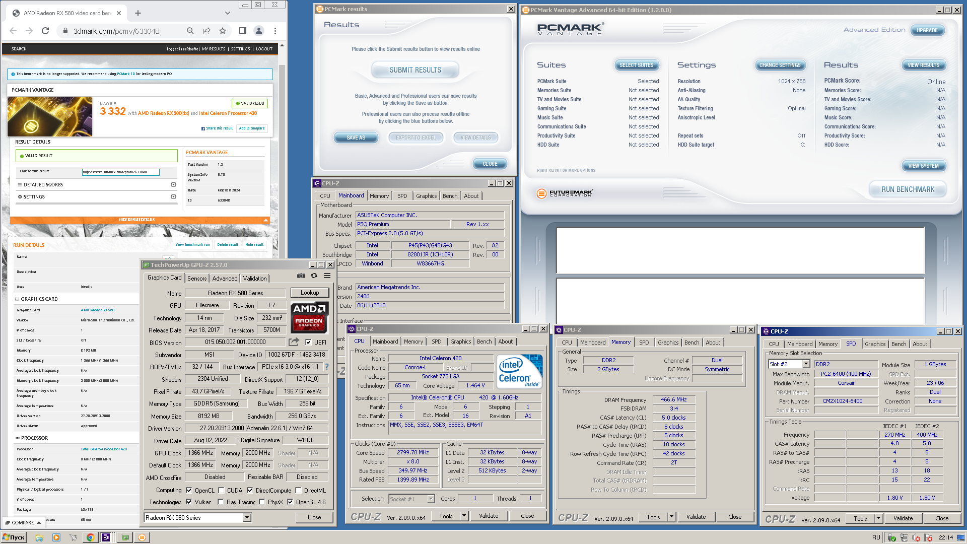Screen dimensions: 967x544
Task: Open the file explorer from the quick launch
Action: click(x=39, y=537)
